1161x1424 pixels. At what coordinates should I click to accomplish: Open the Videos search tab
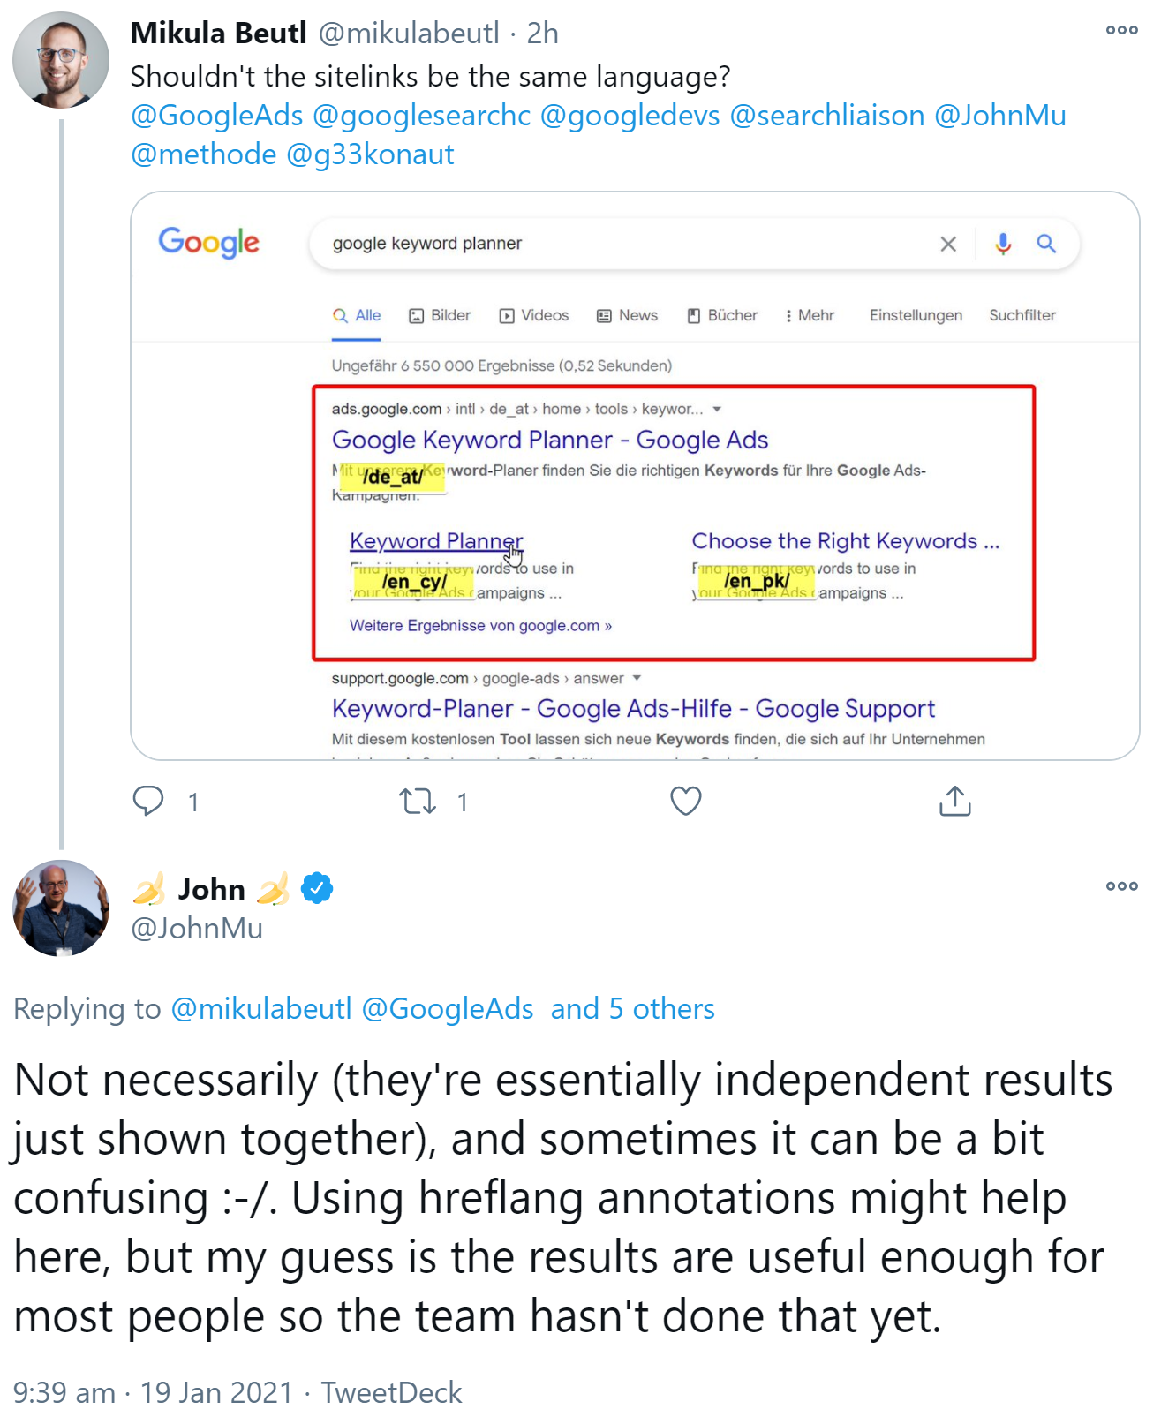click(x=534, y=315)
